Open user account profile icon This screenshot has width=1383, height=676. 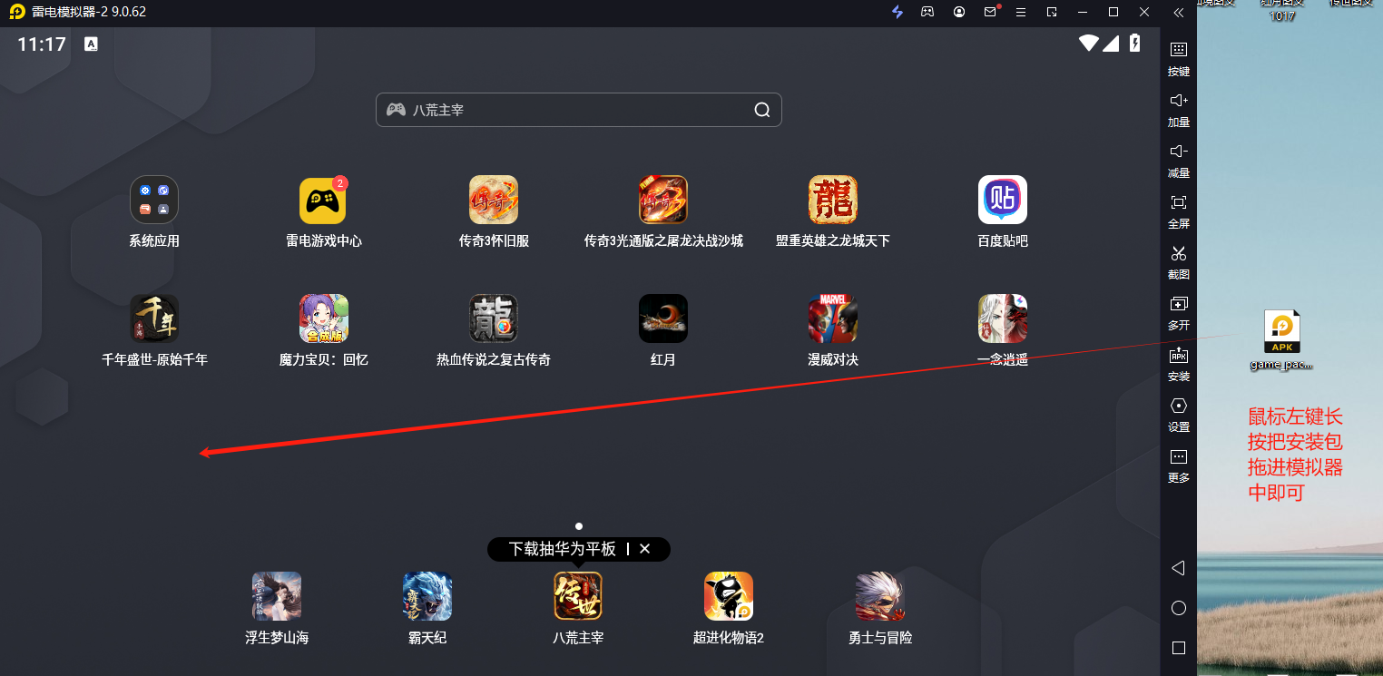pos(959,12)
